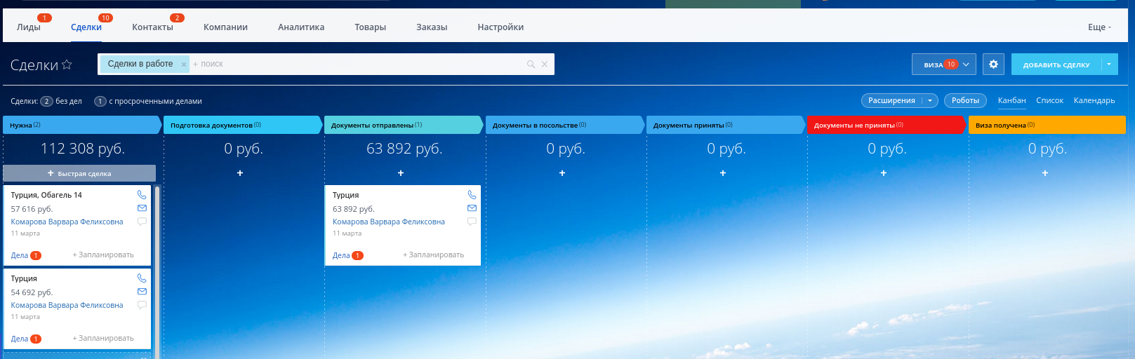Open the Настройки tab
The image size is (1135, 359).
coord(500,27)
